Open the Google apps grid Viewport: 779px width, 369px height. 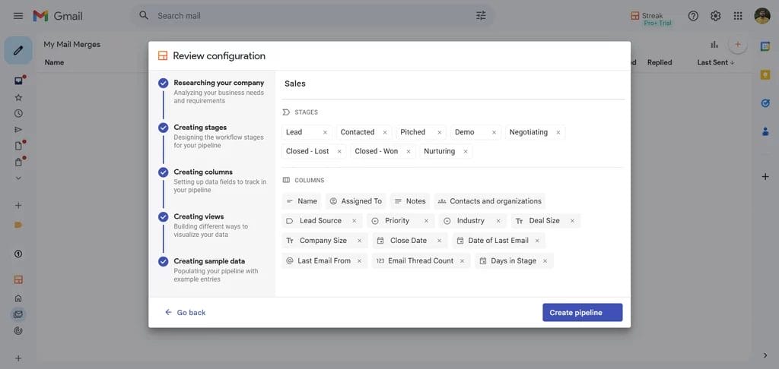click(x=738, y=16)
